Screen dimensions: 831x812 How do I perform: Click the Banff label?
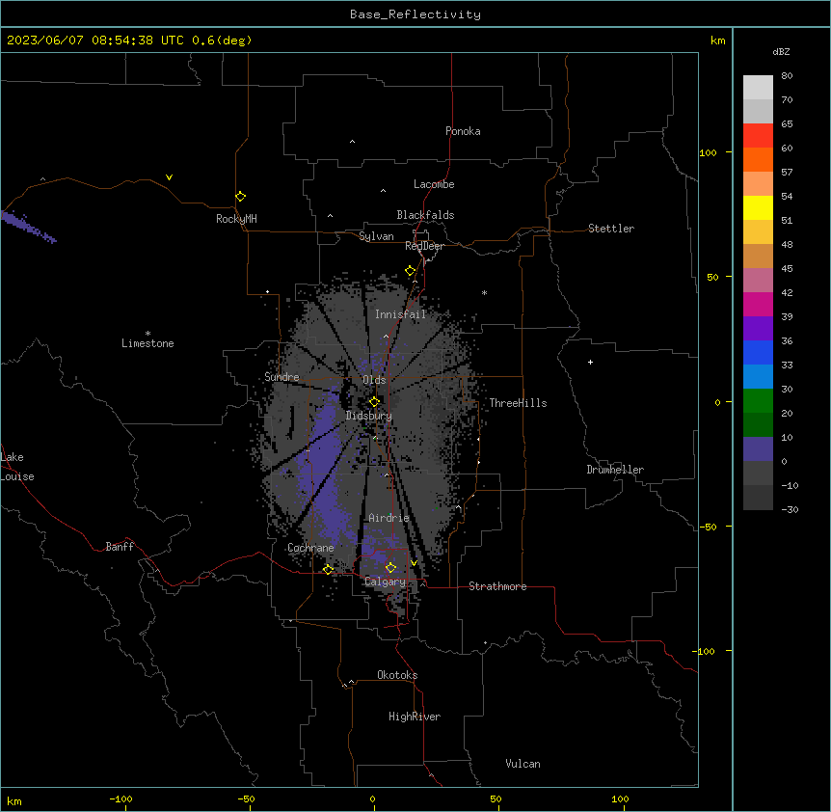(x=120, y=547)
